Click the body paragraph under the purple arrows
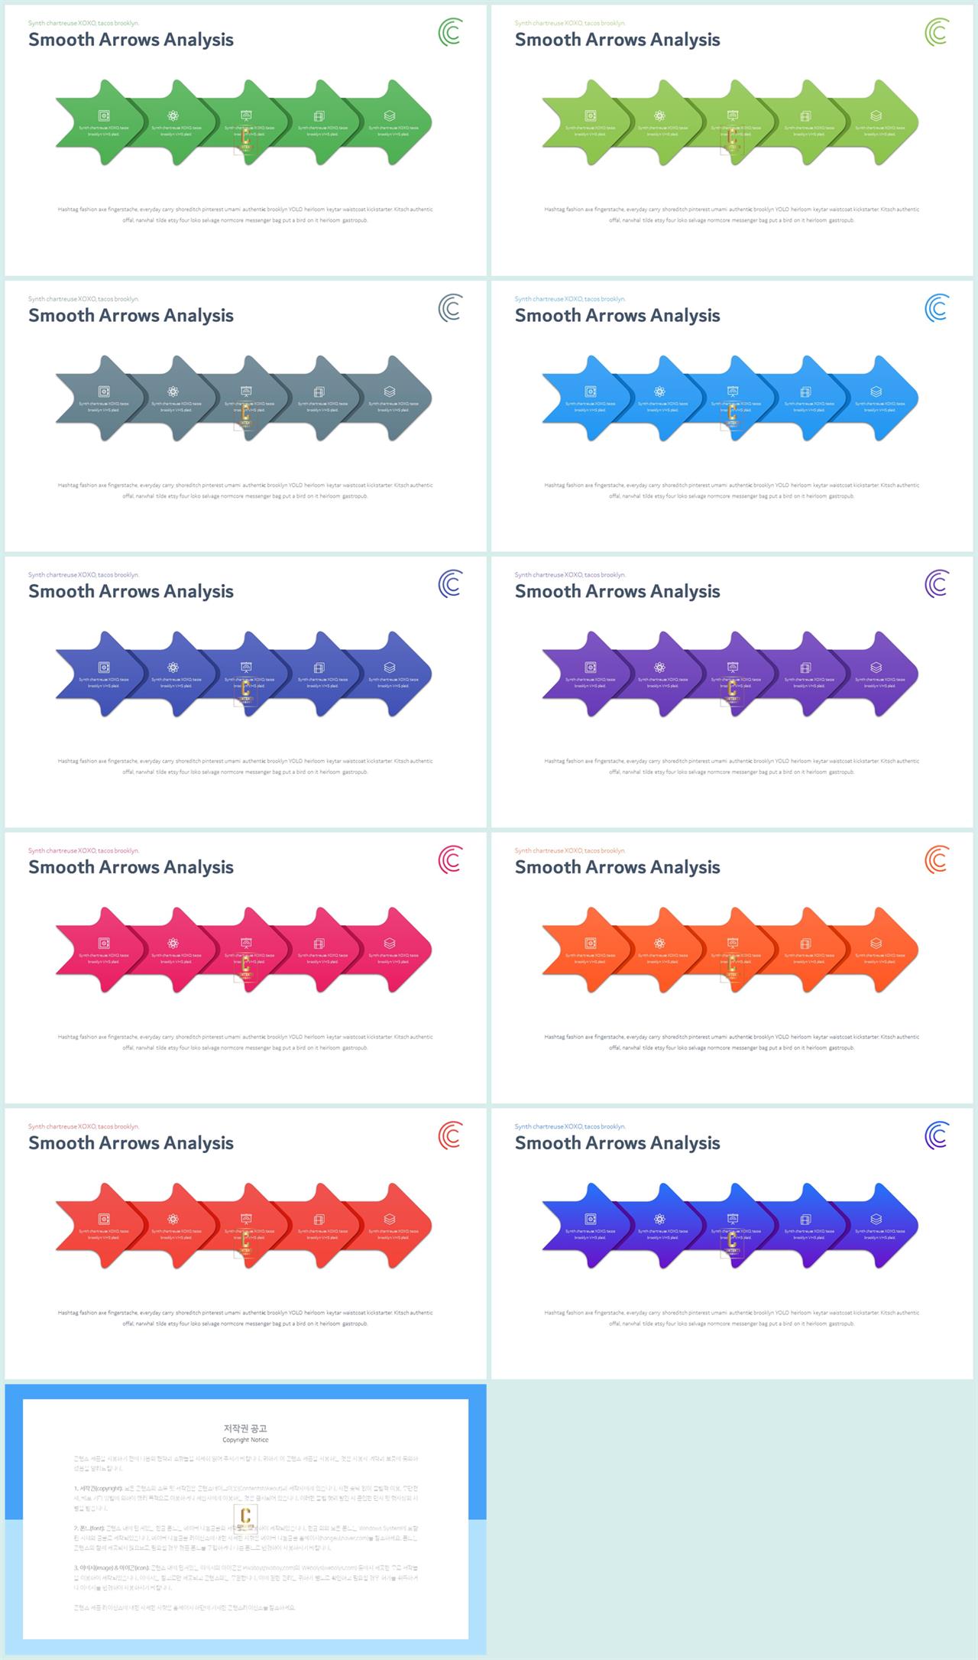 pyautogui.click(x=732, y=766)
